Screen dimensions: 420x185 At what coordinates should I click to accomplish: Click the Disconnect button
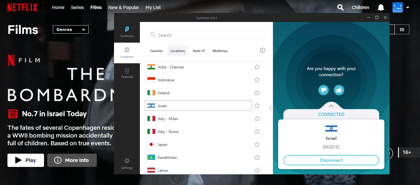point(331,160)
